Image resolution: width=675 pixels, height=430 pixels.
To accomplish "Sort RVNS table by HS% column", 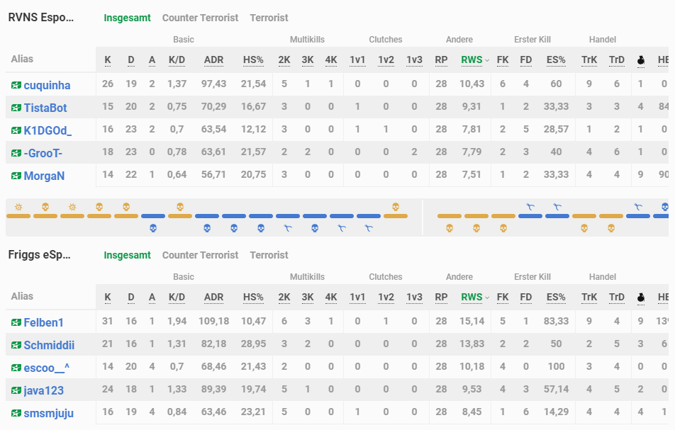I will click(253, 60).
